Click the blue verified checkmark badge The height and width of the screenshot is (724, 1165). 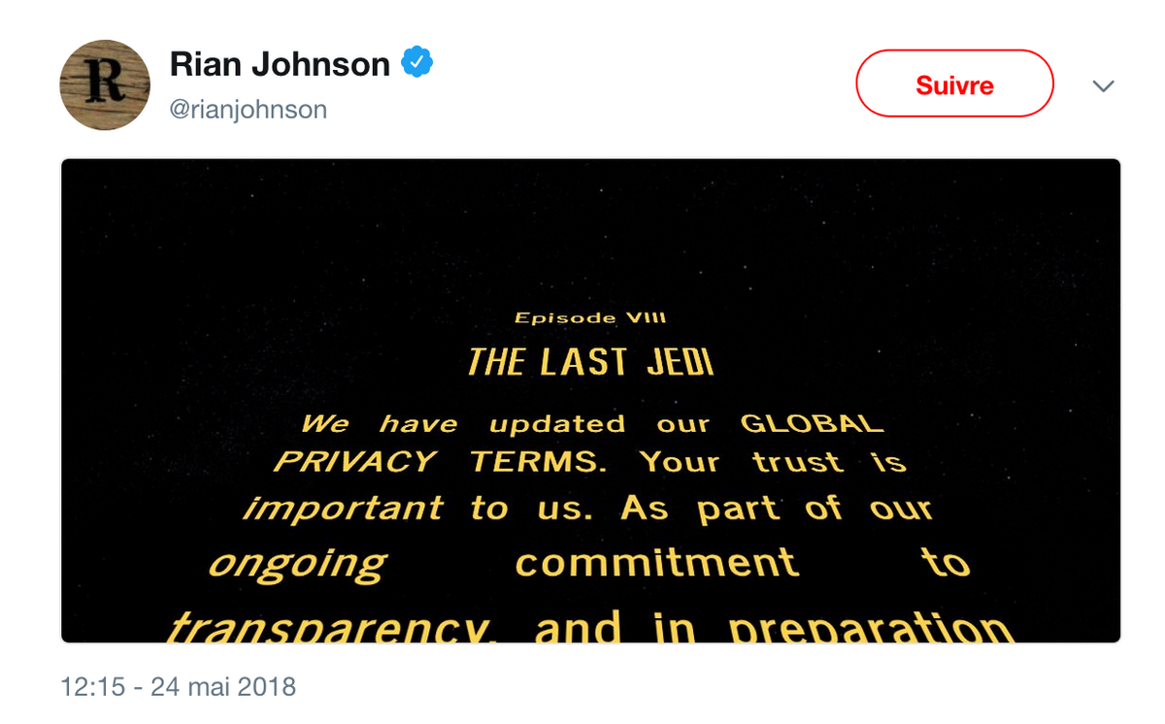[x=417, y=63]
